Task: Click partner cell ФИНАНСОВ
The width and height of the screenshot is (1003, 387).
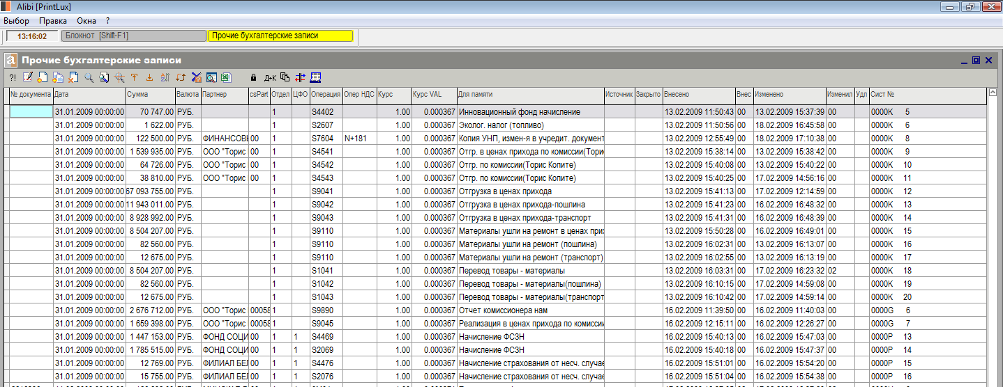Action: [224, 138]
